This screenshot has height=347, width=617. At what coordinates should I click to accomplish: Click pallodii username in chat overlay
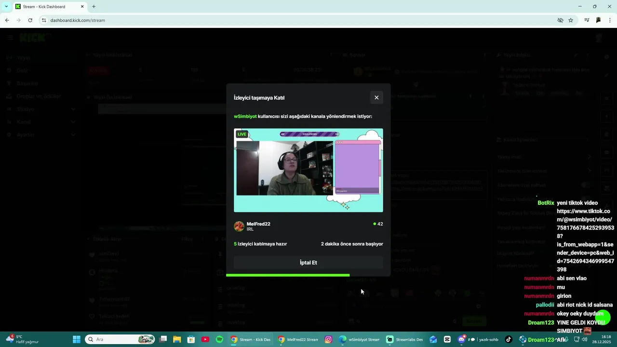[545, 305]
